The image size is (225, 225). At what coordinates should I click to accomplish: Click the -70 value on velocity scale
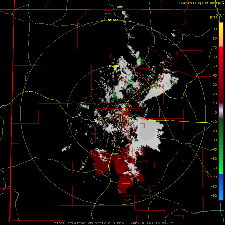pyautogui.click(x=214, y=177)
